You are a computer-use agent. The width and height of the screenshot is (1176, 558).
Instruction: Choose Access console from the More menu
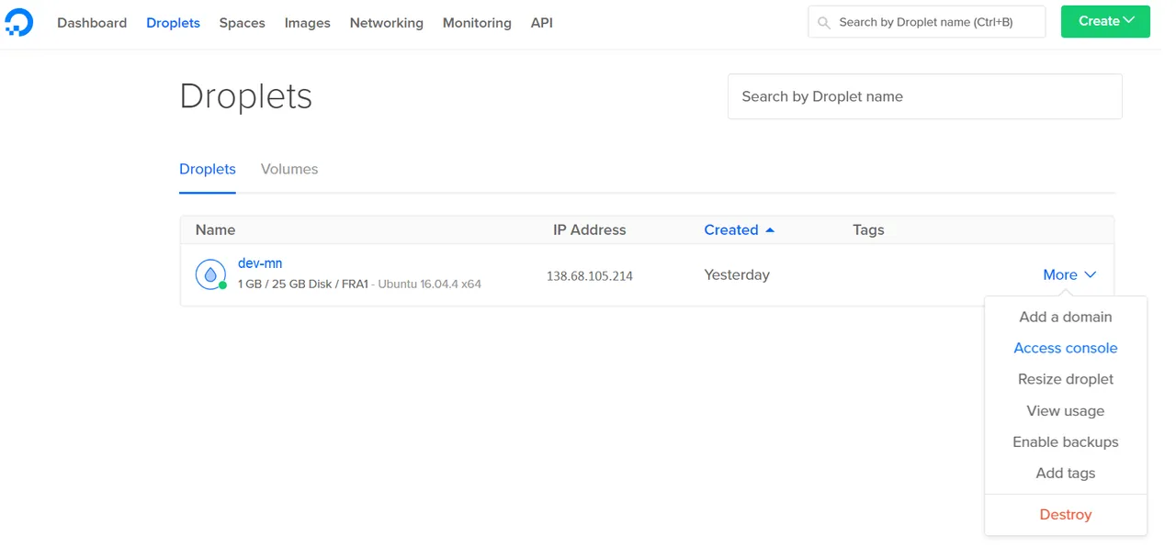click(x=1066, y=348)
